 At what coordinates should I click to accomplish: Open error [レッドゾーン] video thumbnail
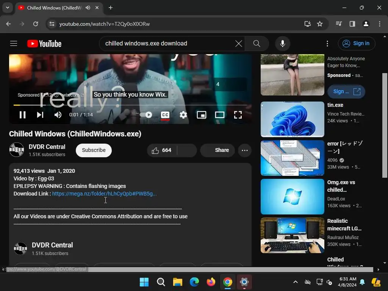coord(292,158)
